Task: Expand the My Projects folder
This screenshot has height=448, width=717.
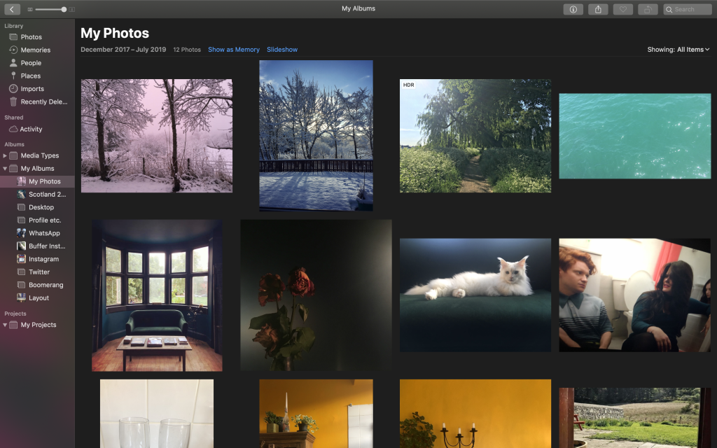Action: [5, 325]
